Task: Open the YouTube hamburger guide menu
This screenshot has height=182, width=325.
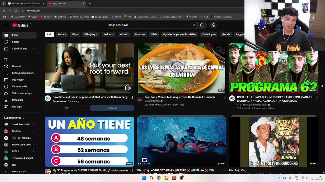Action: (6, 25)
